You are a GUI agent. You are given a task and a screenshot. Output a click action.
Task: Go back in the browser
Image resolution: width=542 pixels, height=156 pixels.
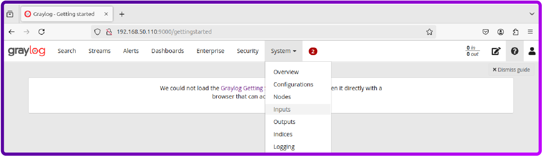pyautogui.click(x=12, y=32)
